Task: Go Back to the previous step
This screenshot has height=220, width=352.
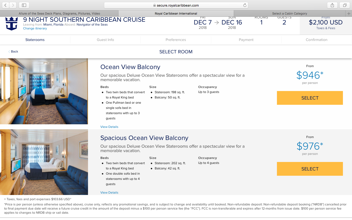Action: click(x=13, y=52)
